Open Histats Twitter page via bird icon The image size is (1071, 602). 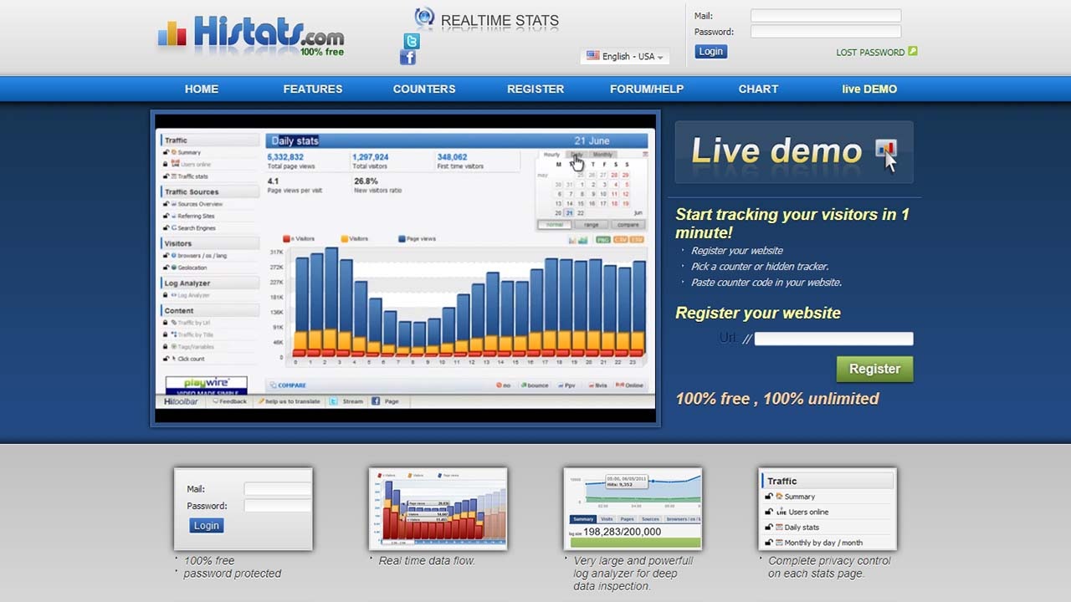pyautogui.click(x=410, y=40)
